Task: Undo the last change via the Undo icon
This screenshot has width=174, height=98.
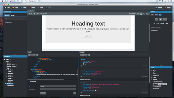Action: point(38,8)
